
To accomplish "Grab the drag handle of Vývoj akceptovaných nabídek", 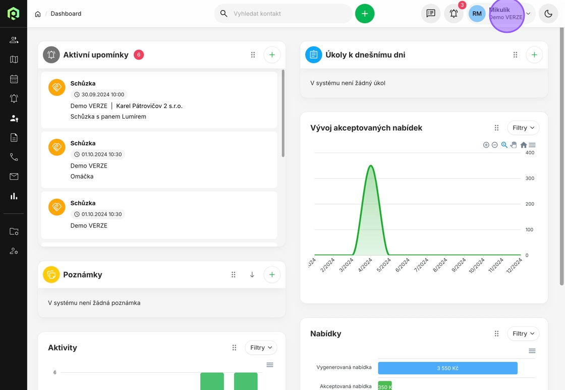I will tap(496, 128).
